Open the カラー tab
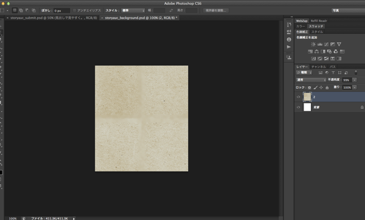Image resolution: width=365 pixels, height=220 pixels. (x=301, y=26)
